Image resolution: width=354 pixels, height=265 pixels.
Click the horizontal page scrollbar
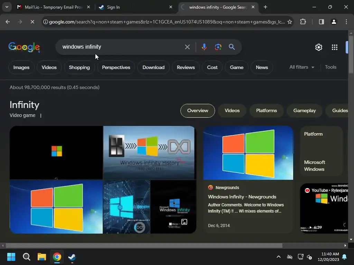pyautogui.click(x=144, y=246)
